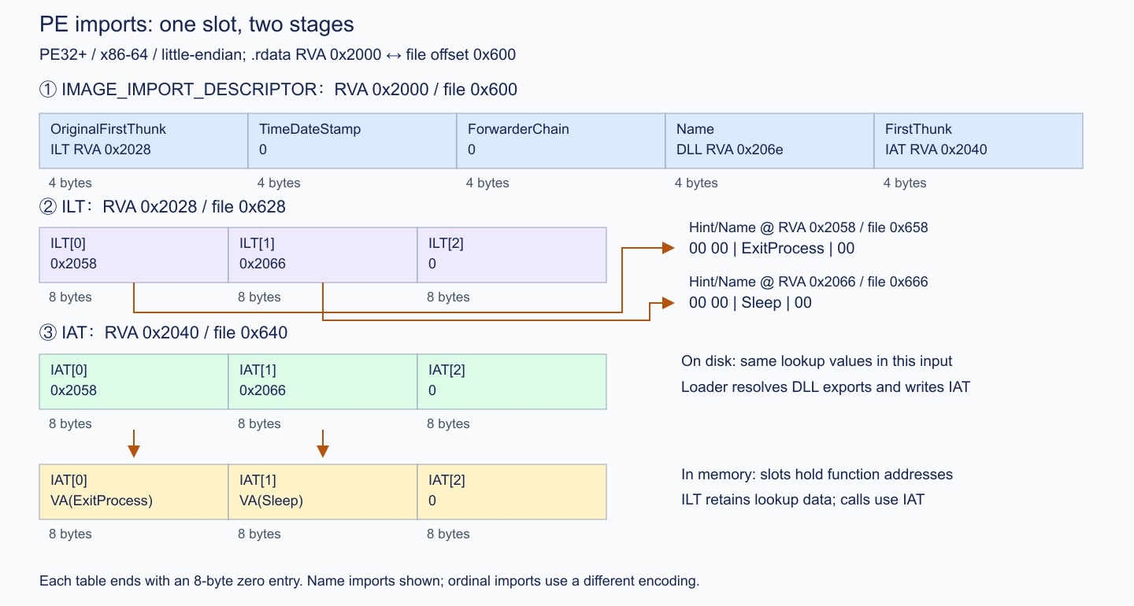Select 'Hint/Name @ RVA 0x2058 / file 0x658' label

(809, 227)
